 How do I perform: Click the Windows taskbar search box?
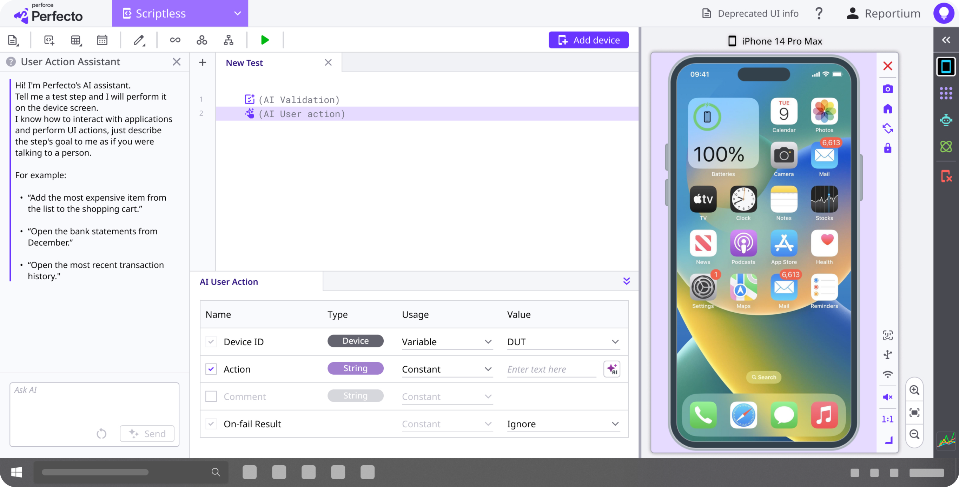pyautogui.click(x=131, y=472)
